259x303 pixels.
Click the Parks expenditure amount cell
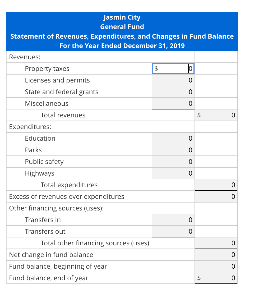[173, 150]
